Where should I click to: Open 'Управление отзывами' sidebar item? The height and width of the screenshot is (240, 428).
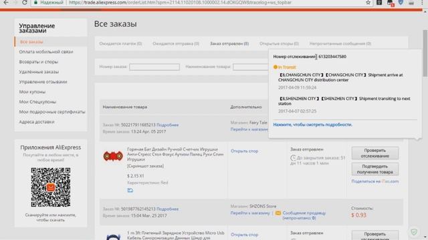point(43,81)
